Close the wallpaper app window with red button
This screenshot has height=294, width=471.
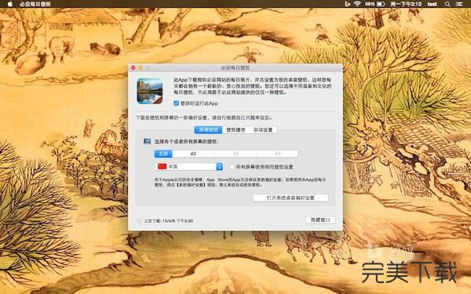pos(133,67)
